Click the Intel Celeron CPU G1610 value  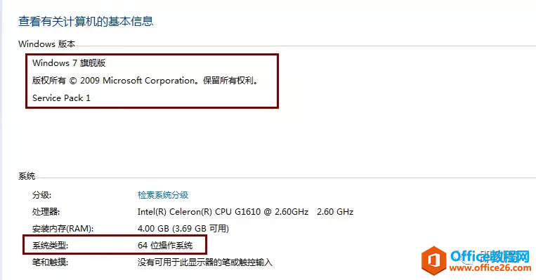click(x=223, y=212)
